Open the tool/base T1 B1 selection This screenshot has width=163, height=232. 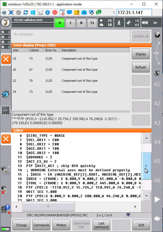[x=133, y=23]
